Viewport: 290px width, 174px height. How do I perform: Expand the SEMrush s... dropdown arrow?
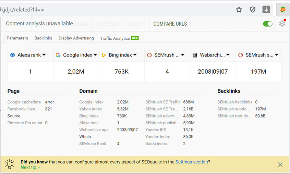(277, 55)
